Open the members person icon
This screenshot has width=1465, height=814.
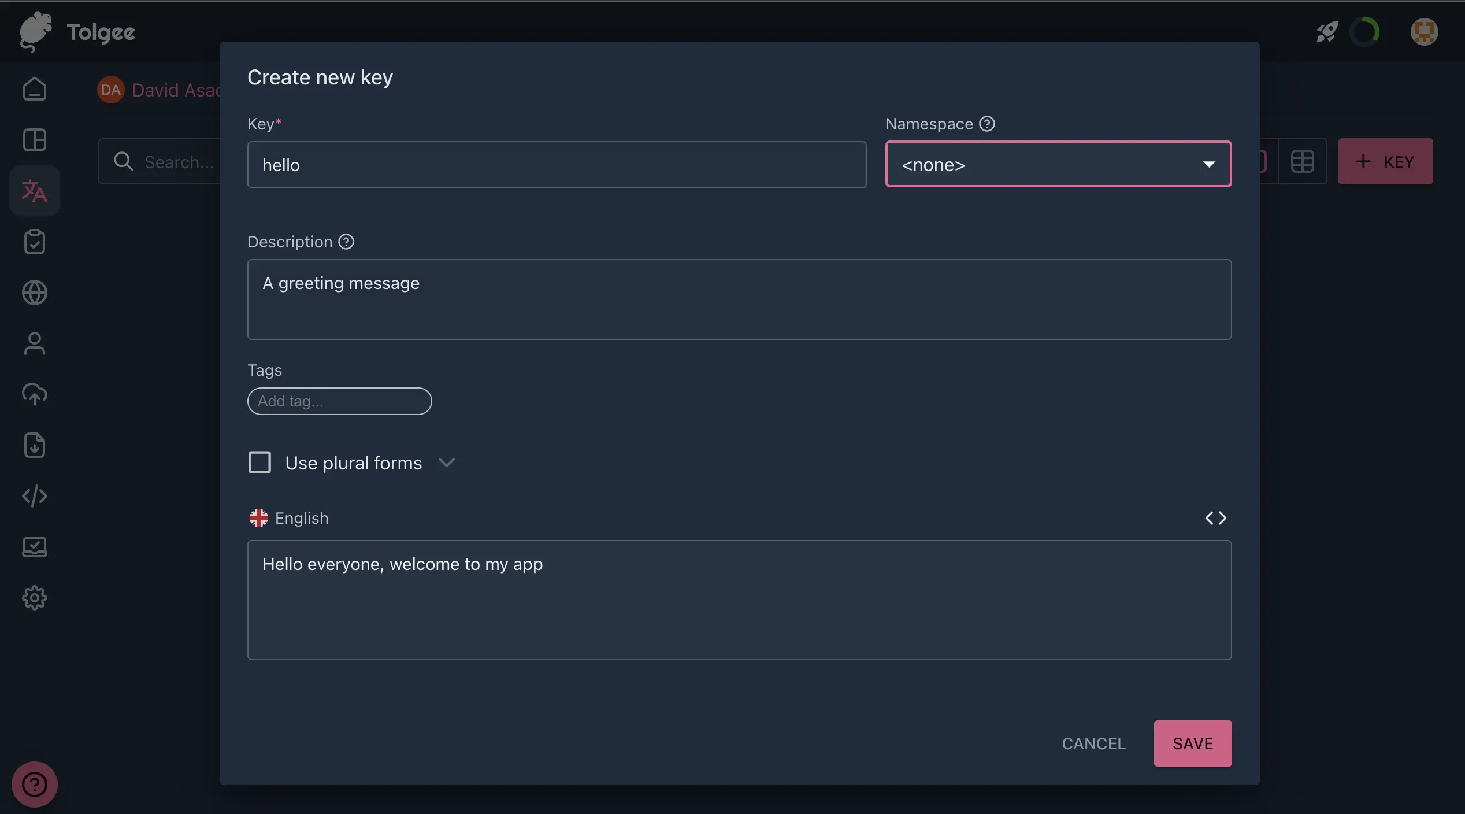[35, 343]
